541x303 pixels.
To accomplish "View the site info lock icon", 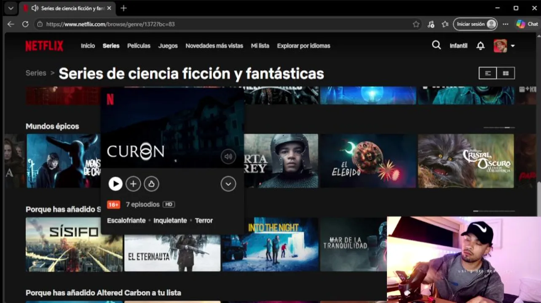I will (x=40, y=24).
